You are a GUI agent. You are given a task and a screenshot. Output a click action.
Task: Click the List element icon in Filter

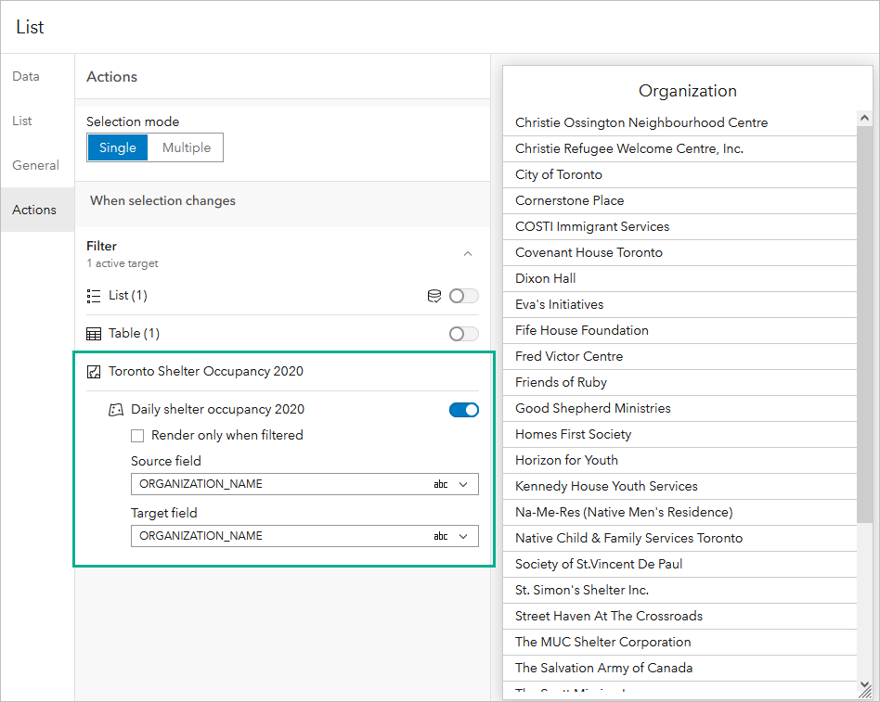pyautogui.click(x=93, y=296)
